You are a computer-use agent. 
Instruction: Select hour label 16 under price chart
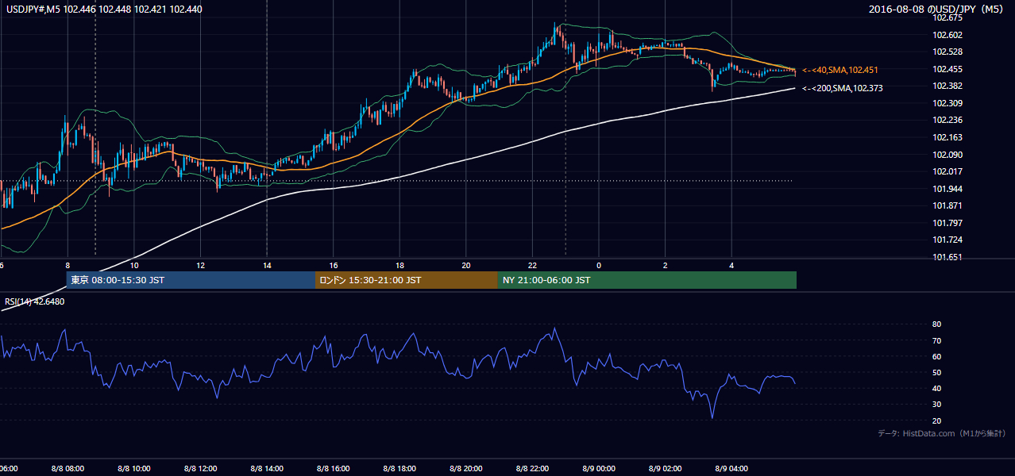point(334,265)
